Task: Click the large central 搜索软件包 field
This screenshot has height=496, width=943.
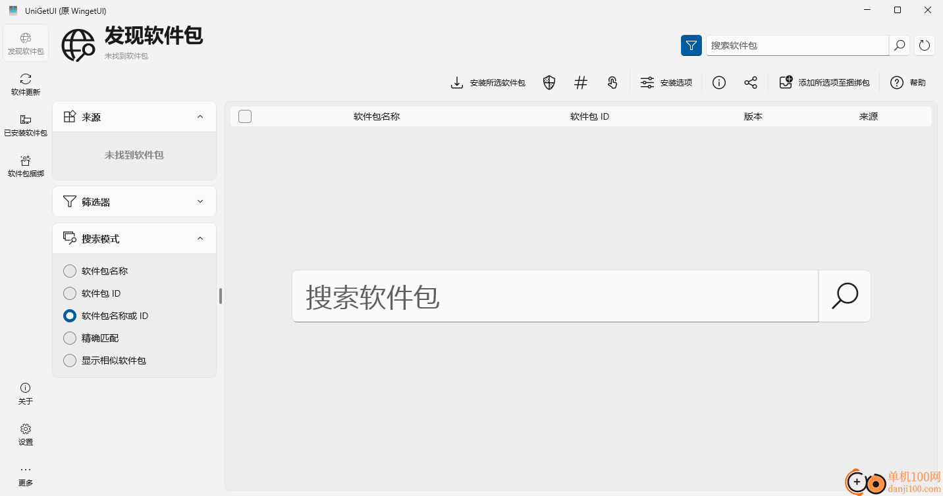Action: pyautogui.click(x=555, y=296)
